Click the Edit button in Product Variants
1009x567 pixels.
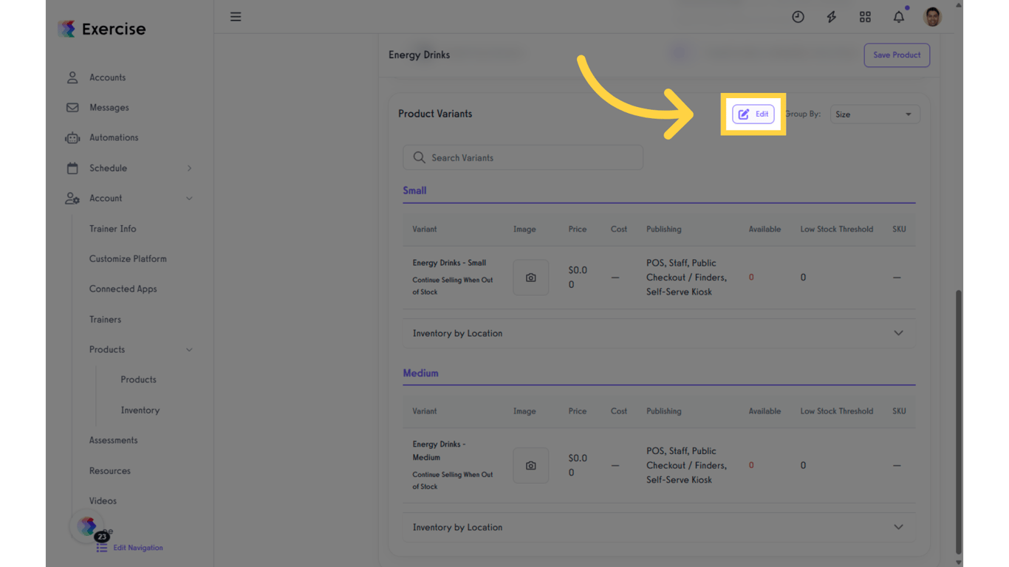click(753, 114)
